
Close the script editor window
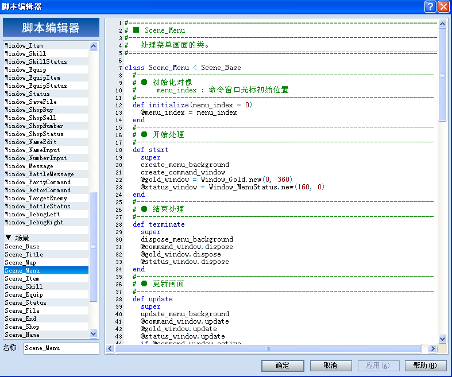pos(443,6)
